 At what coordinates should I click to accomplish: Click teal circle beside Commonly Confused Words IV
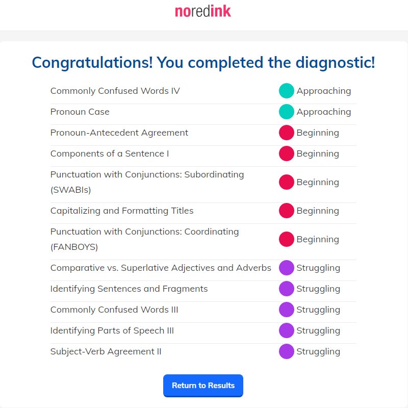[287, 91]
